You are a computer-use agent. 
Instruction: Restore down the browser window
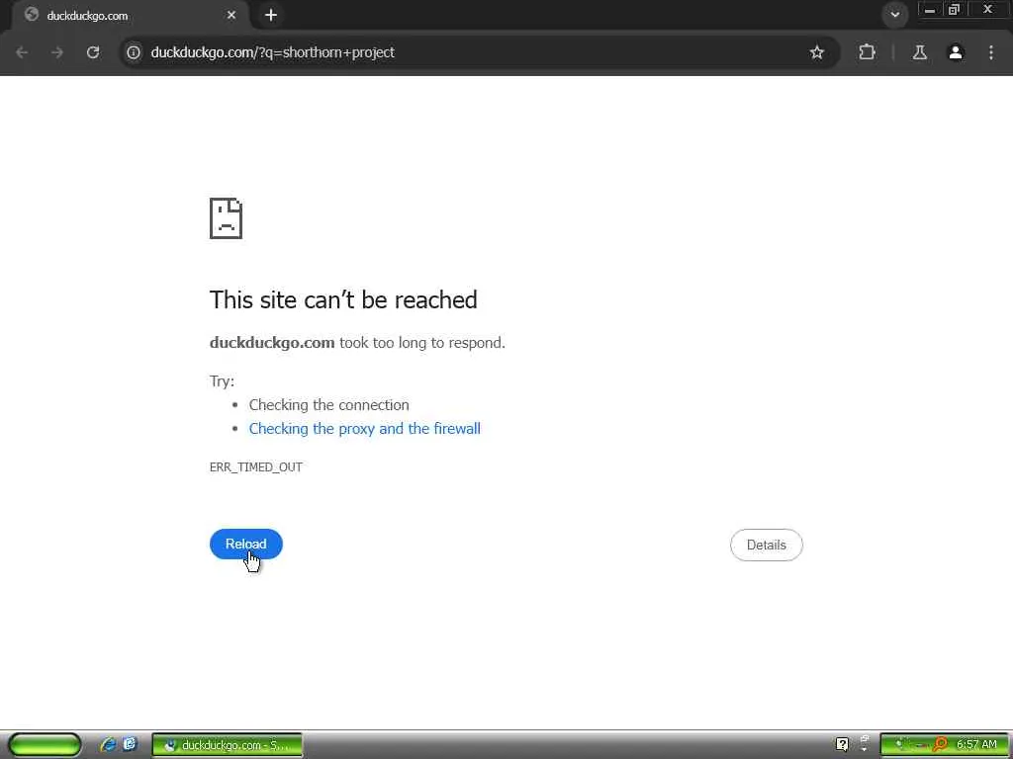pyautogui.click(x=955, y=10)
